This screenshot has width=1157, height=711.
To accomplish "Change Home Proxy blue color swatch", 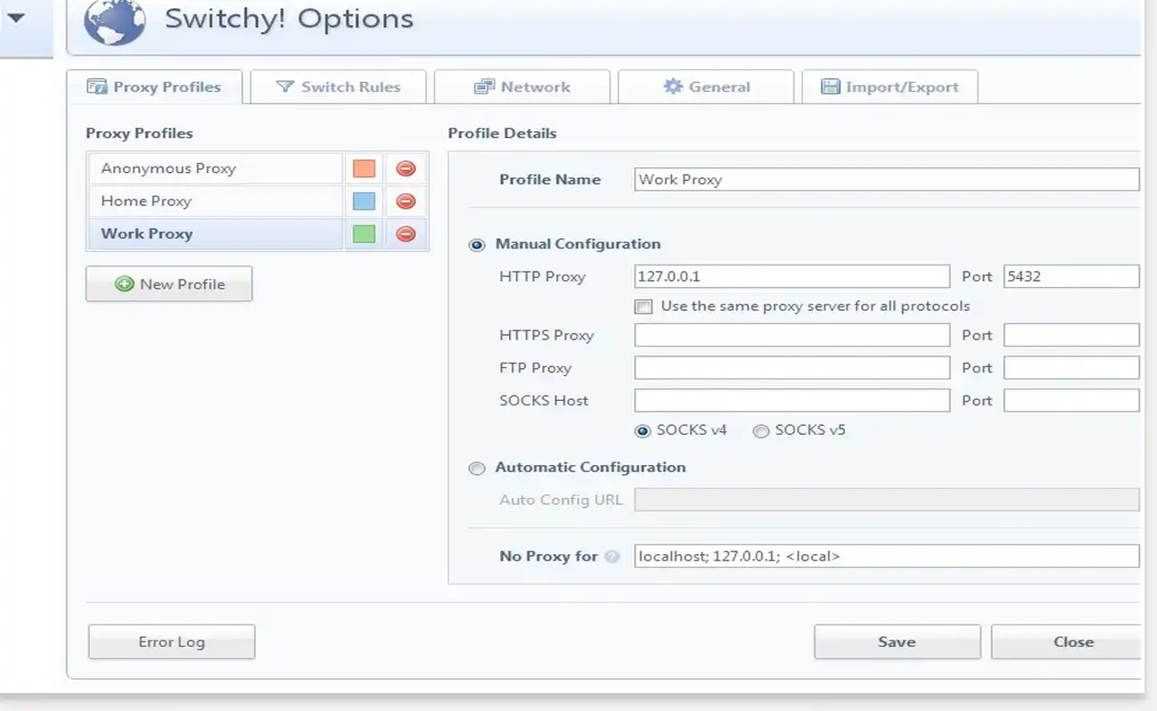I will (x=364, y=201).
